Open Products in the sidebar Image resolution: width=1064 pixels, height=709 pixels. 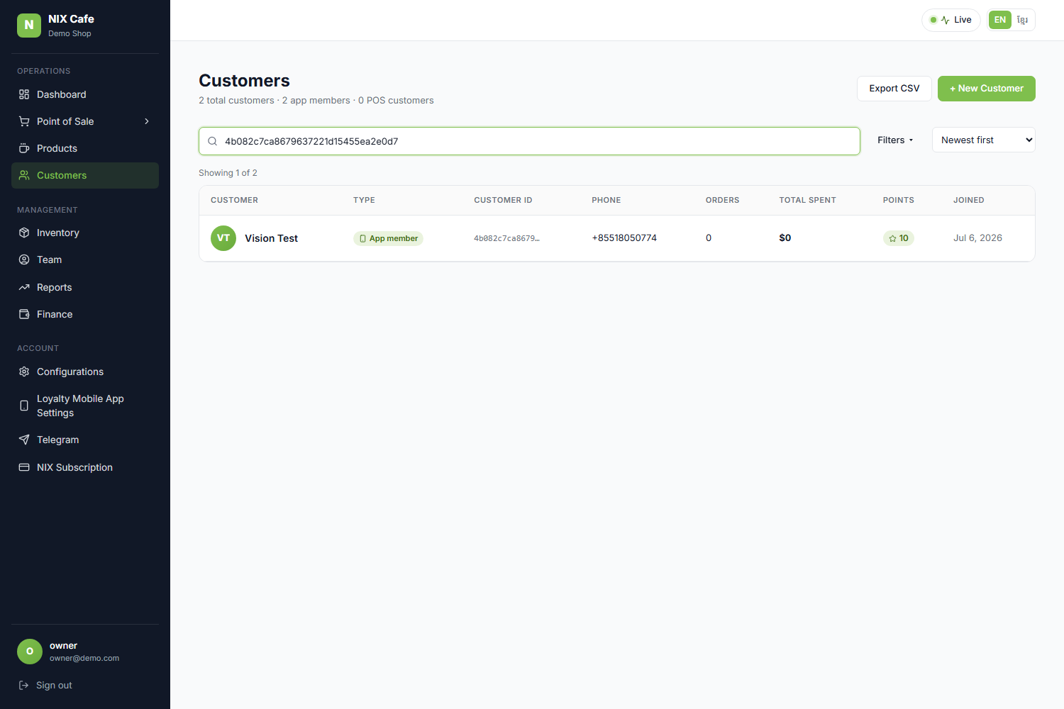[85, 148]
